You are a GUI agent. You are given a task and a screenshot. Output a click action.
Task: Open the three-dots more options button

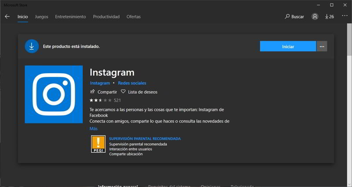[322, 46]
